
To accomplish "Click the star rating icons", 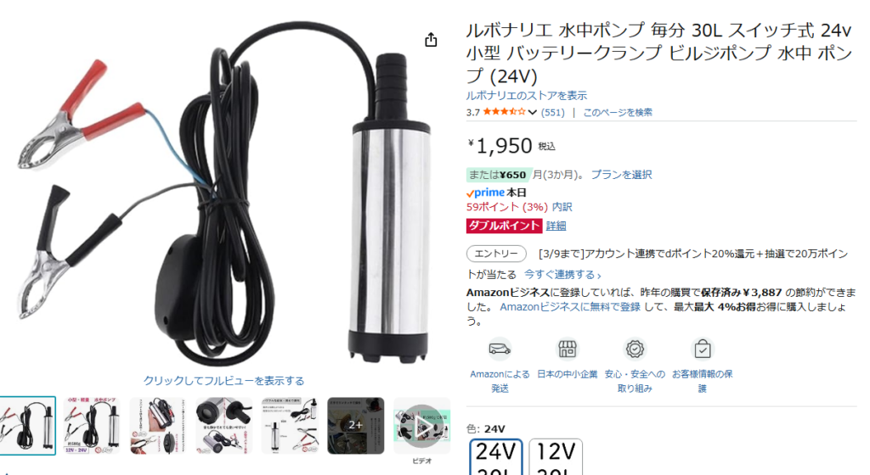I will click(x=505, y=112).
